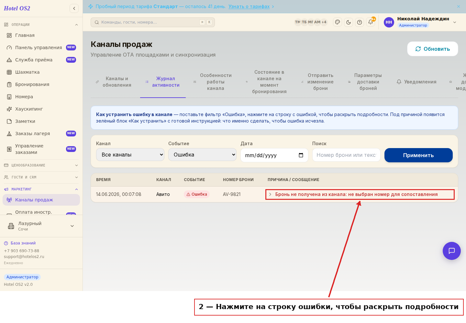The height and width of the screenshot is (323, 466).
Task: Focus the command search field
Action: click(x=153, y=22)
